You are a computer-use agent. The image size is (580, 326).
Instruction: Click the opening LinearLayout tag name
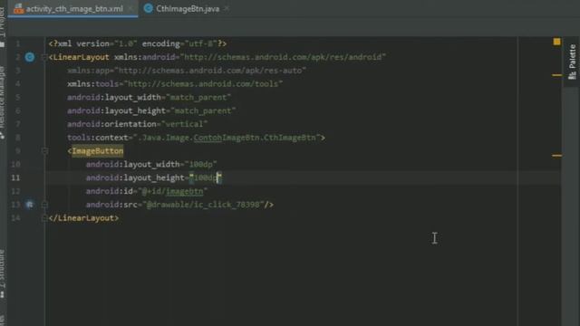81,57
